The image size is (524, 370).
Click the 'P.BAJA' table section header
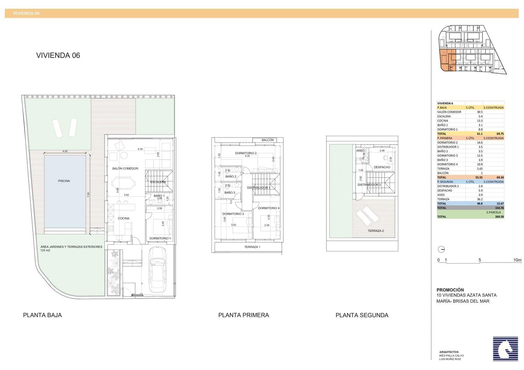coord(442,108)
